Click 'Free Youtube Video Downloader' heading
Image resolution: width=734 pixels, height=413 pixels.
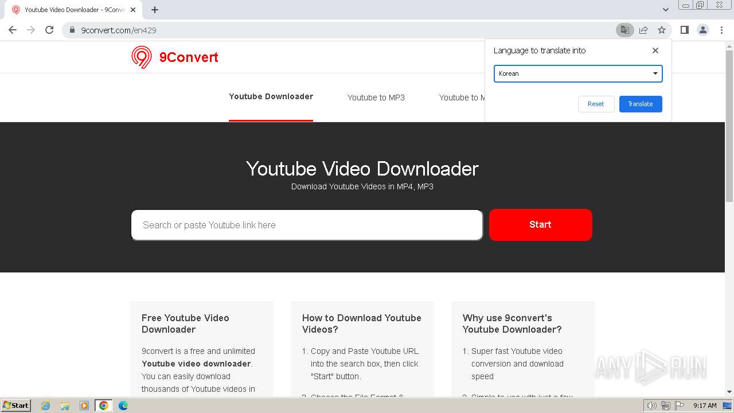point(185,324)
